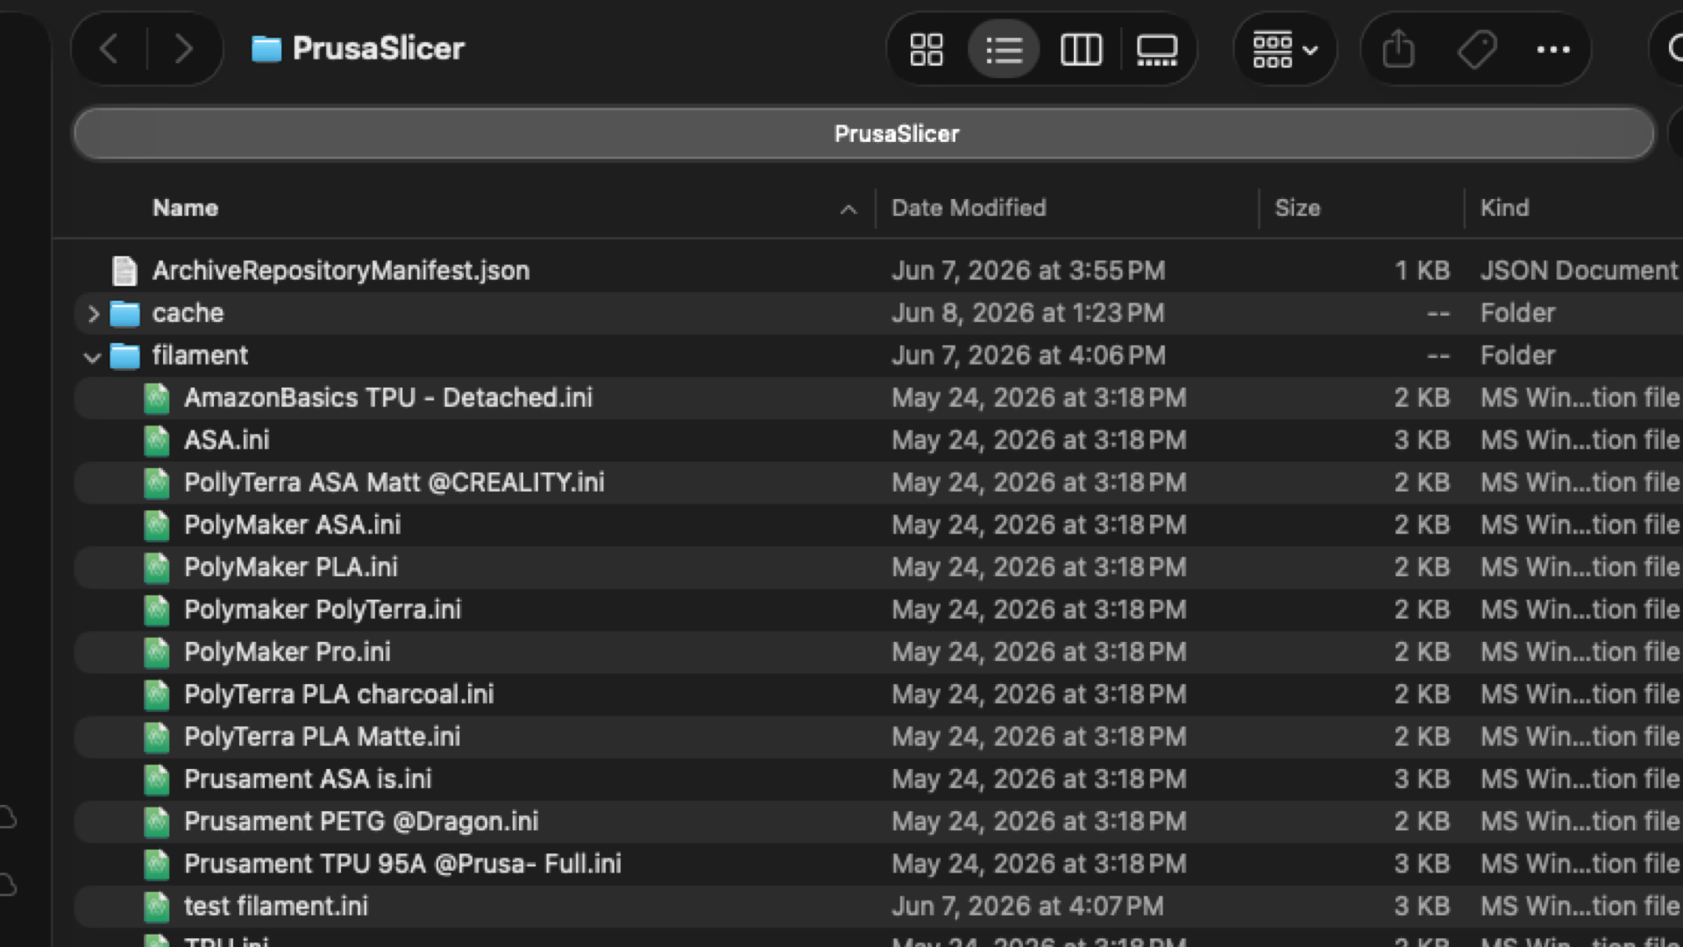
Task: Sort by the Kind column header
Action: (1504, 208)
